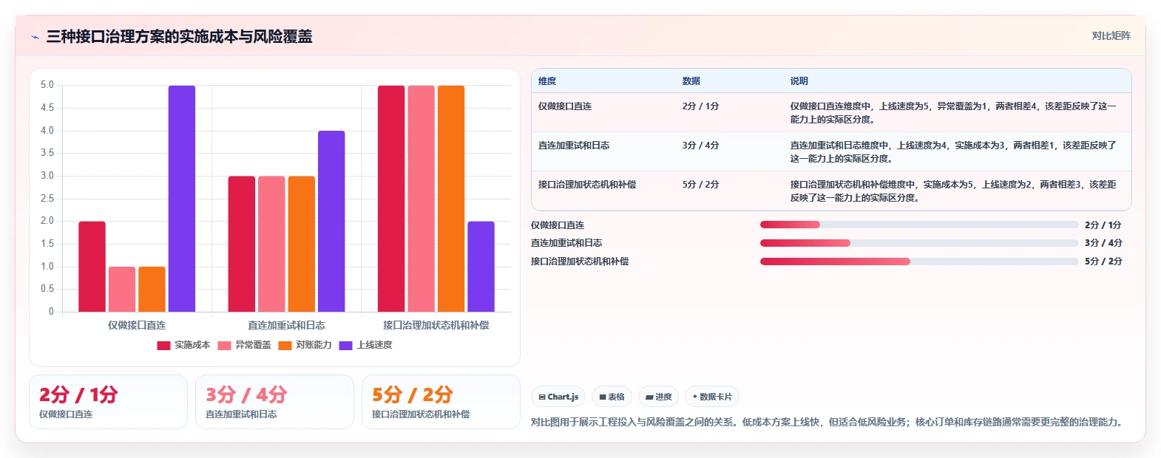Open the 3分 / 4分 stat card
The height and width of the screenshot is (458, 1161).
(x=274, y=402)
